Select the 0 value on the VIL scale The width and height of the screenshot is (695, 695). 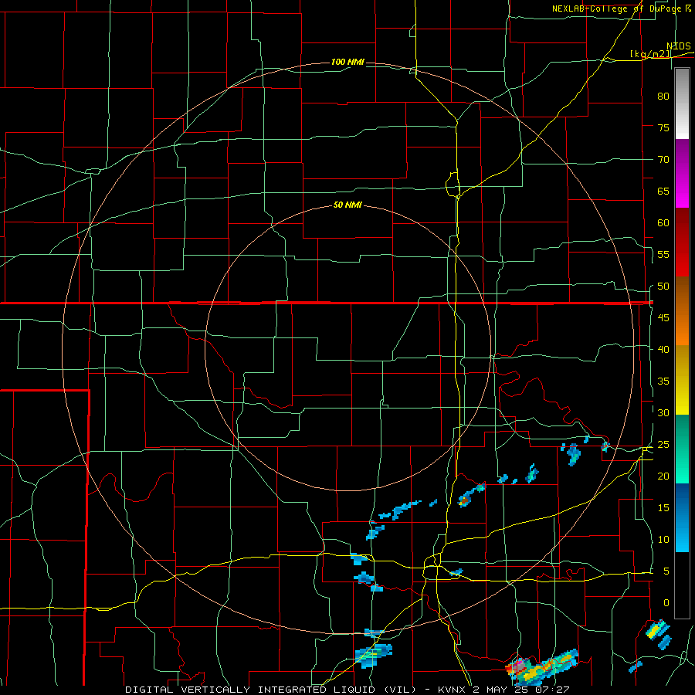tap(666, 603)
